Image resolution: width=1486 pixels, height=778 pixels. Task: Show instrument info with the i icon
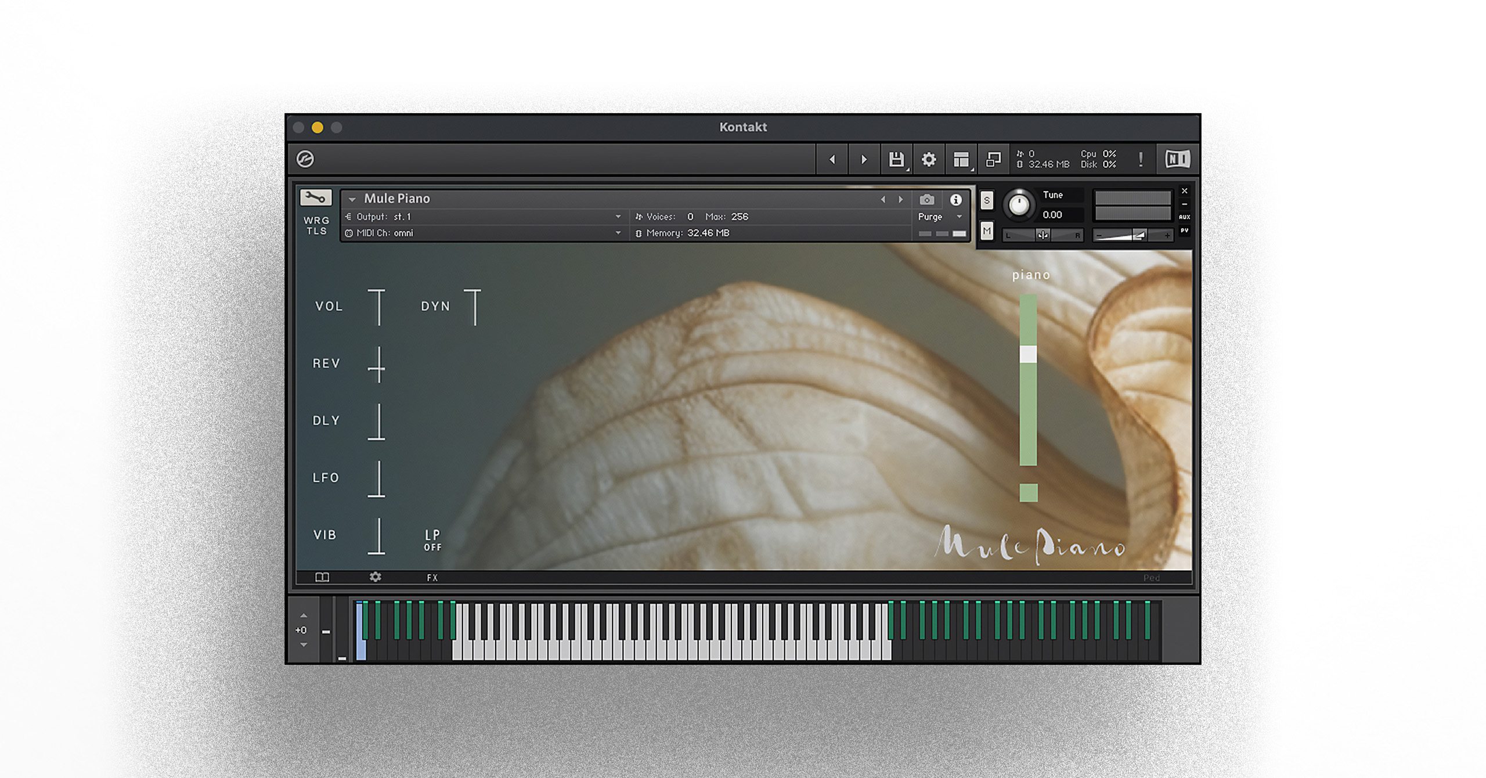955,200
